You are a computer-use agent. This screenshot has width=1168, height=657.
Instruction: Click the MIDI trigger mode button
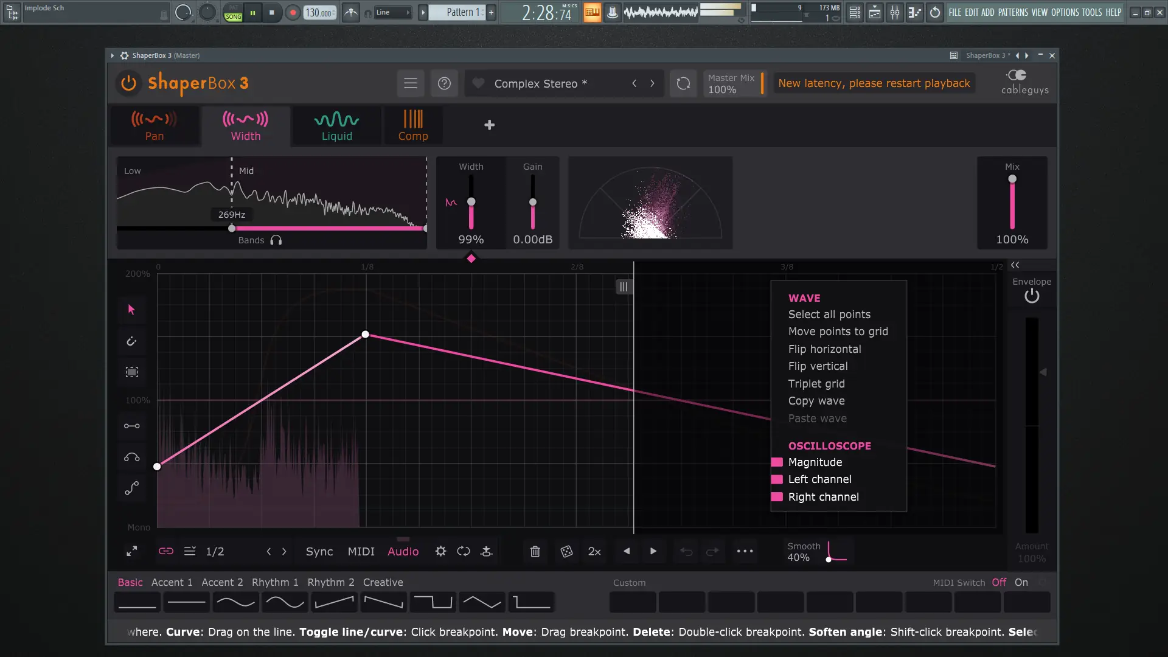(361, 551)
